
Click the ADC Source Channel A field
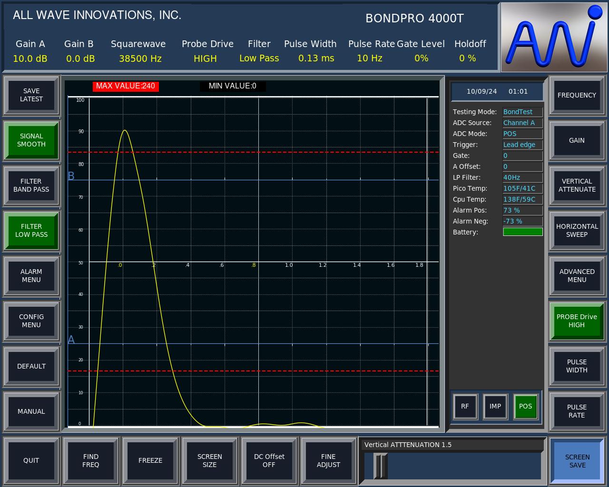(x=522, y=123)
